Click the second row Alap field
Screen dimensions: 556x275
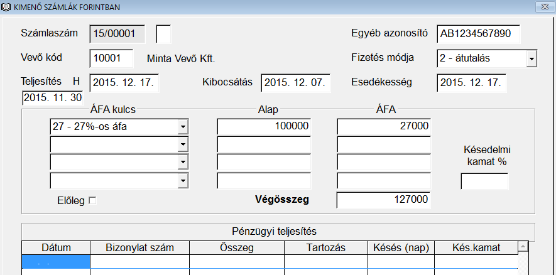pos(264,144)
